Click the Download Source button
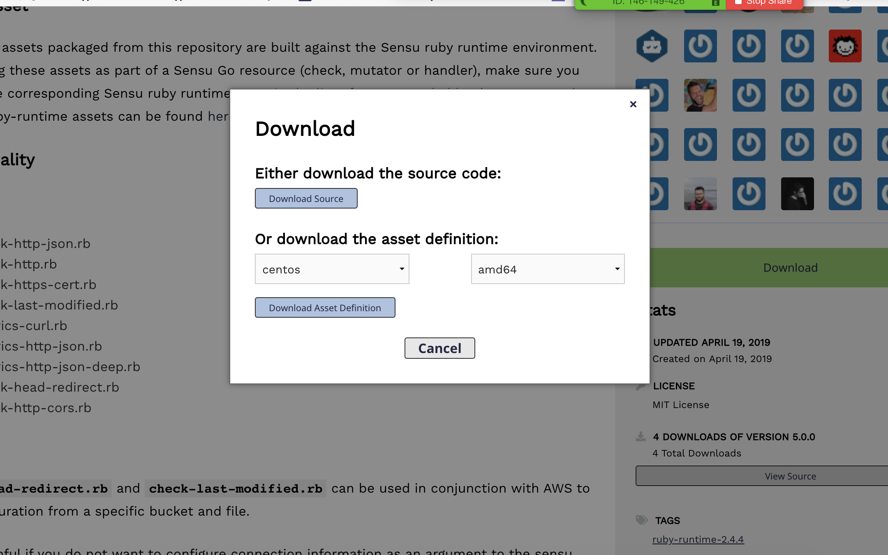This screenshot has height=555, width=888. pos(306,198)
